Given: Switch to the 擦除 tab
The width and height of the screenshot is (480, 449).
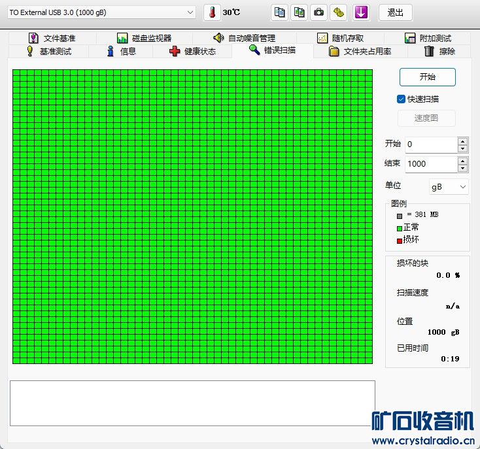Looking at the screenshot, I should tap(439, 51).
